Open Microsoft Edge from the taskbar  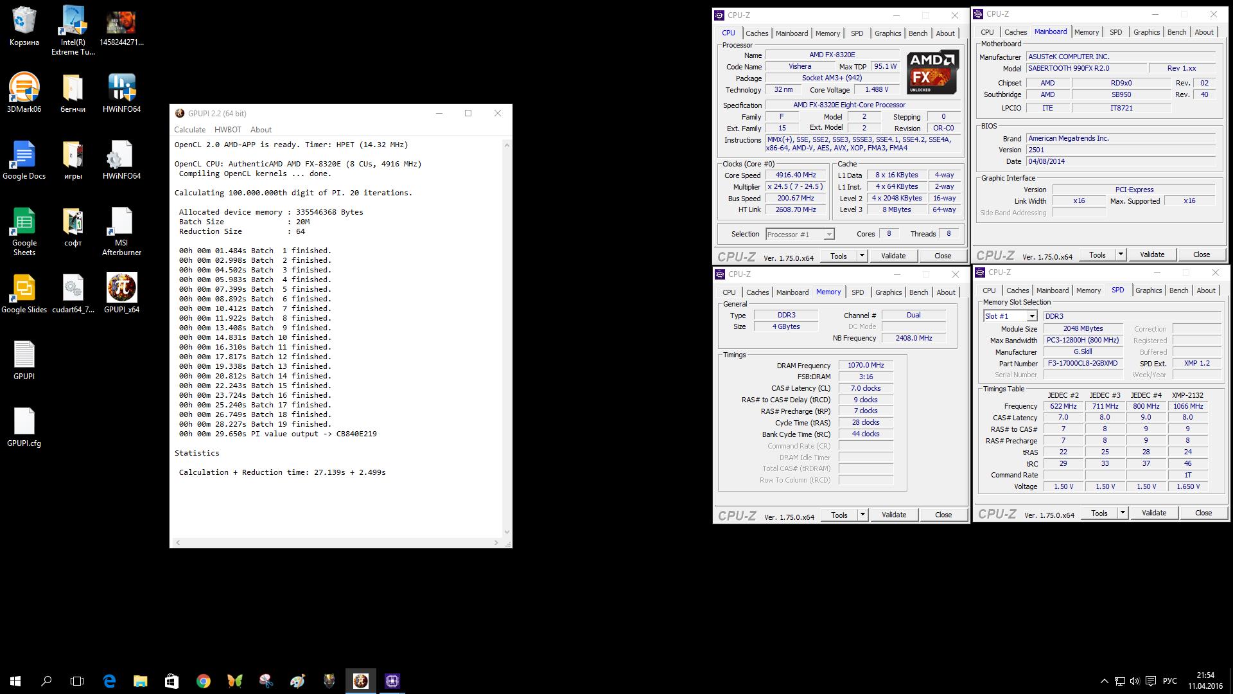pyautogui.click(x=109, y=681)
